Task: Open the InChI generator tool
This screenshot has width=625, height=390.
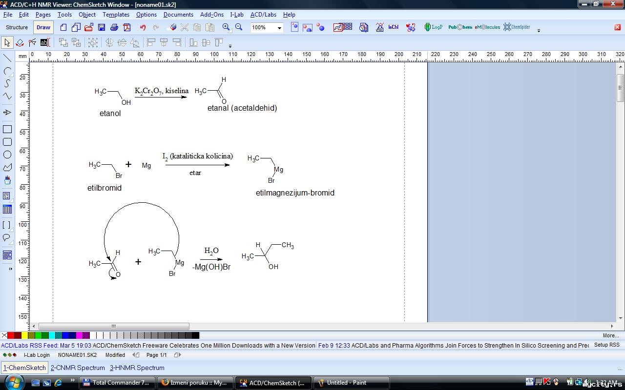Action: pos(394,27)
